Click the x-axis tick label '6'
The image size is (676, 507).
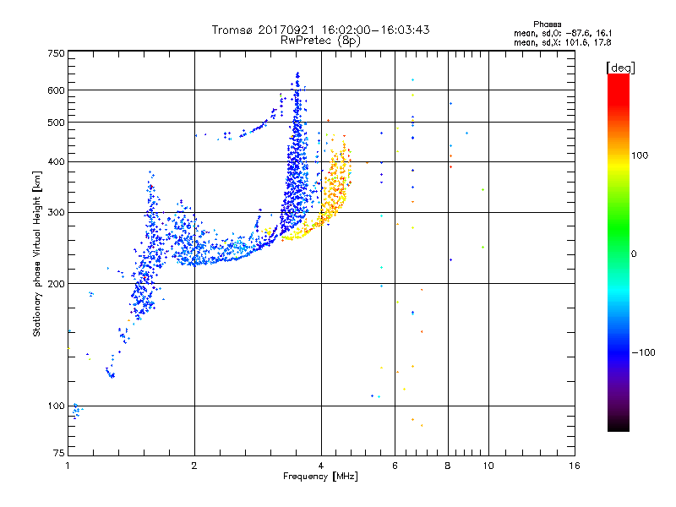[395, 466]
